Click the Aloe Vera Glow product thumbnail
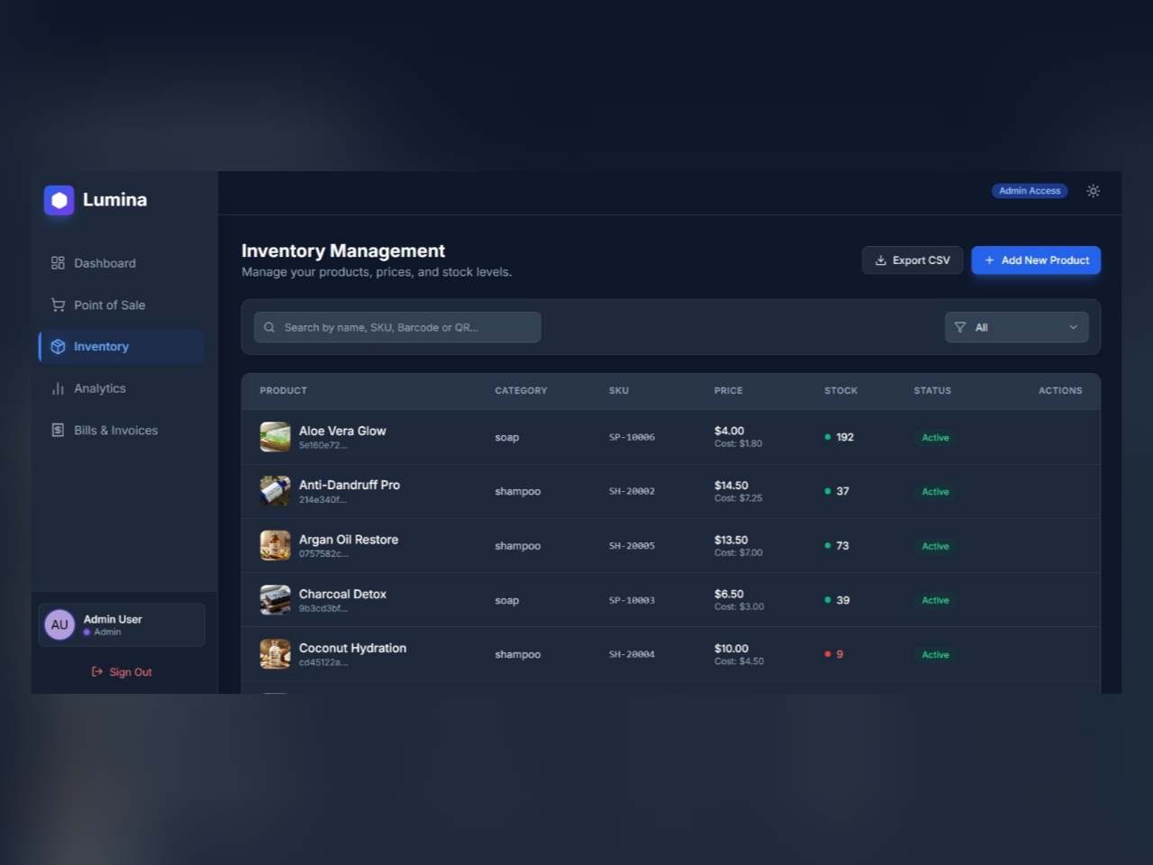Image resolution: width=1153 pixels, height=865 pixels. pos(275,437)
